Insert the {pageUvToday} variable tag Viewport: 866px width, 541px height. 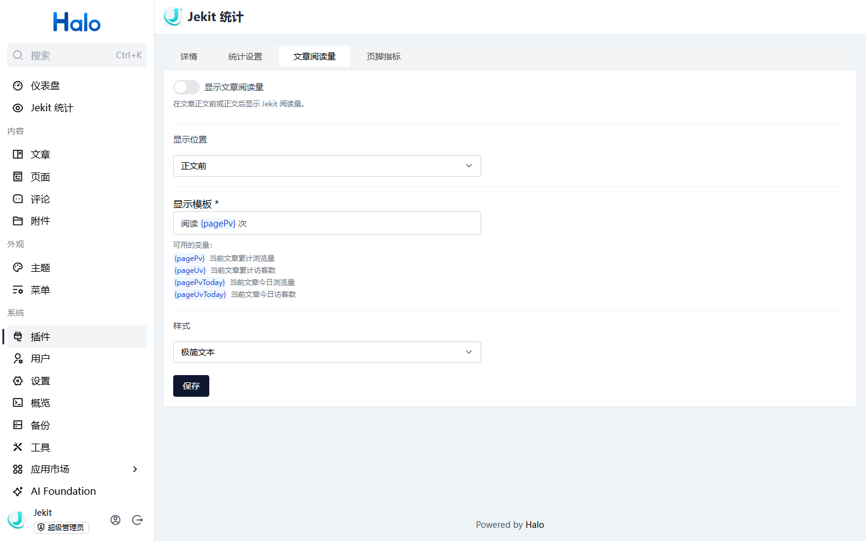point(200,295)
